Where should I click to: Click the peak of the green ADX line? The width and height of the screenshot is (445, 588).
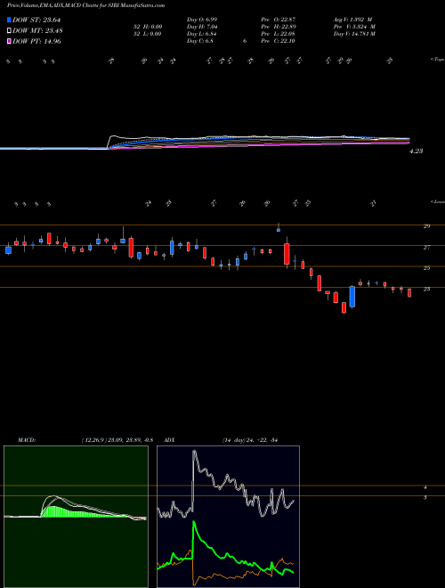point(194,522)
